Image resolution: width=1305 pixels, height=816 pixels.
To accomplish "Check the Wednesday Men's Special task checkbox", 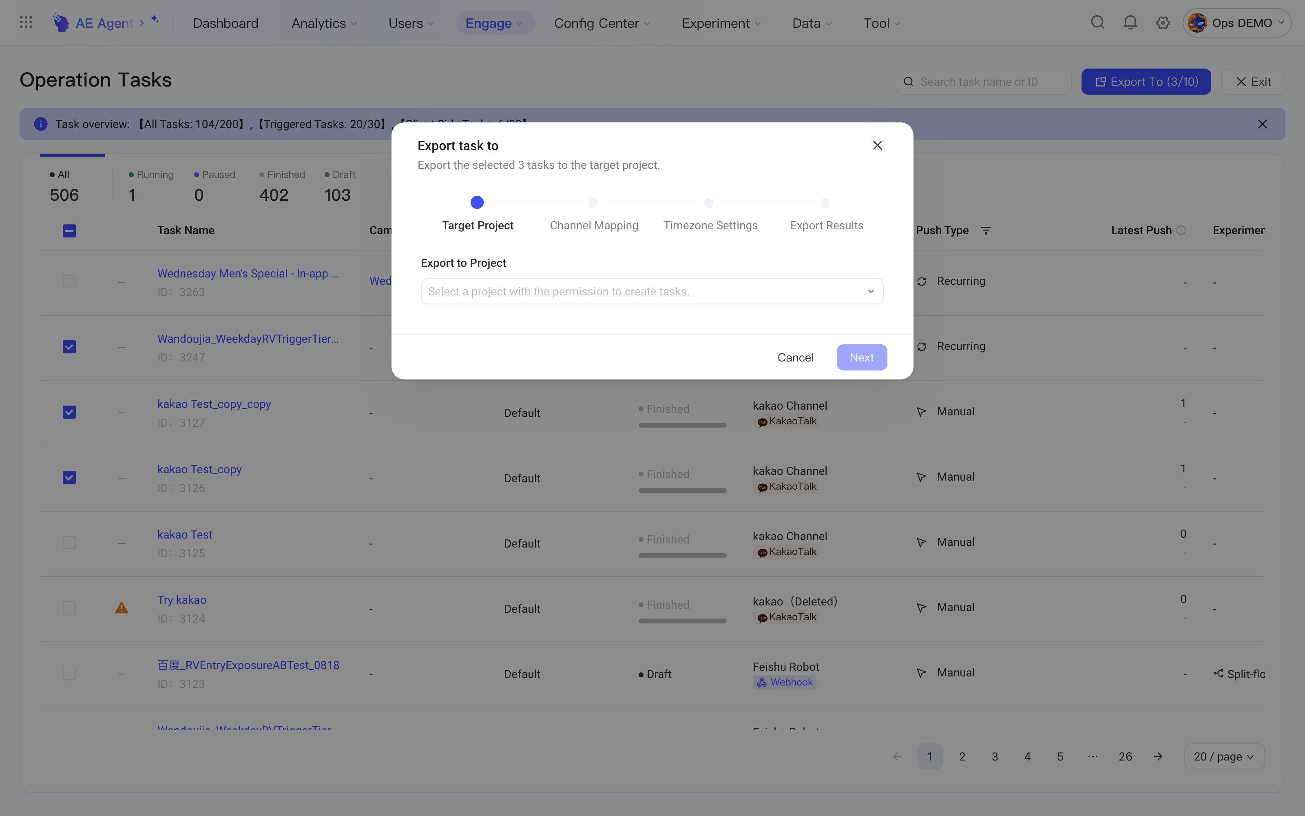I will click(x=69, y=282).
